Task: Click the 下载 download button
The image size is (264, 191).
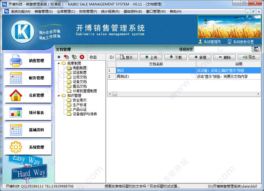Action: click(176, 57)
